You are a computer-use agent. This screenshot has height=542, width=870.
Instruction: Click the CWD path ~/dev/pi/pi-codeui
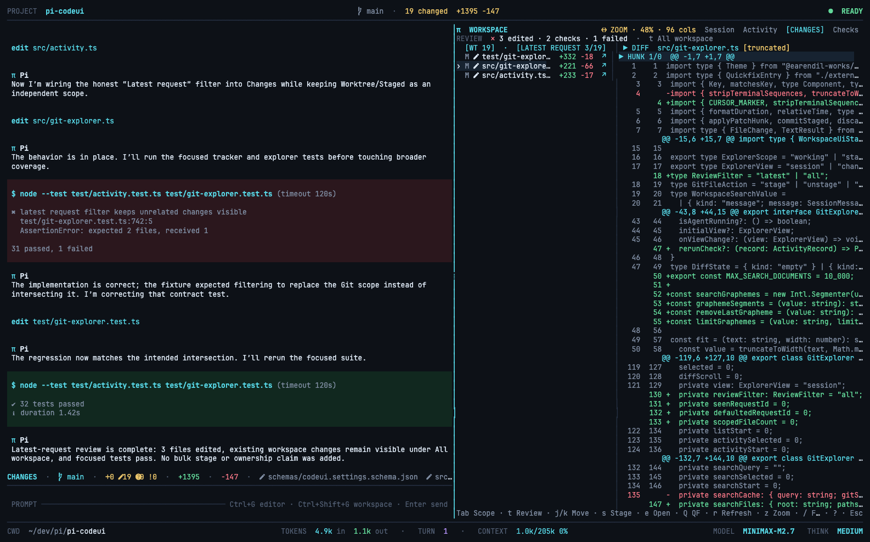(x=67, y=532)
